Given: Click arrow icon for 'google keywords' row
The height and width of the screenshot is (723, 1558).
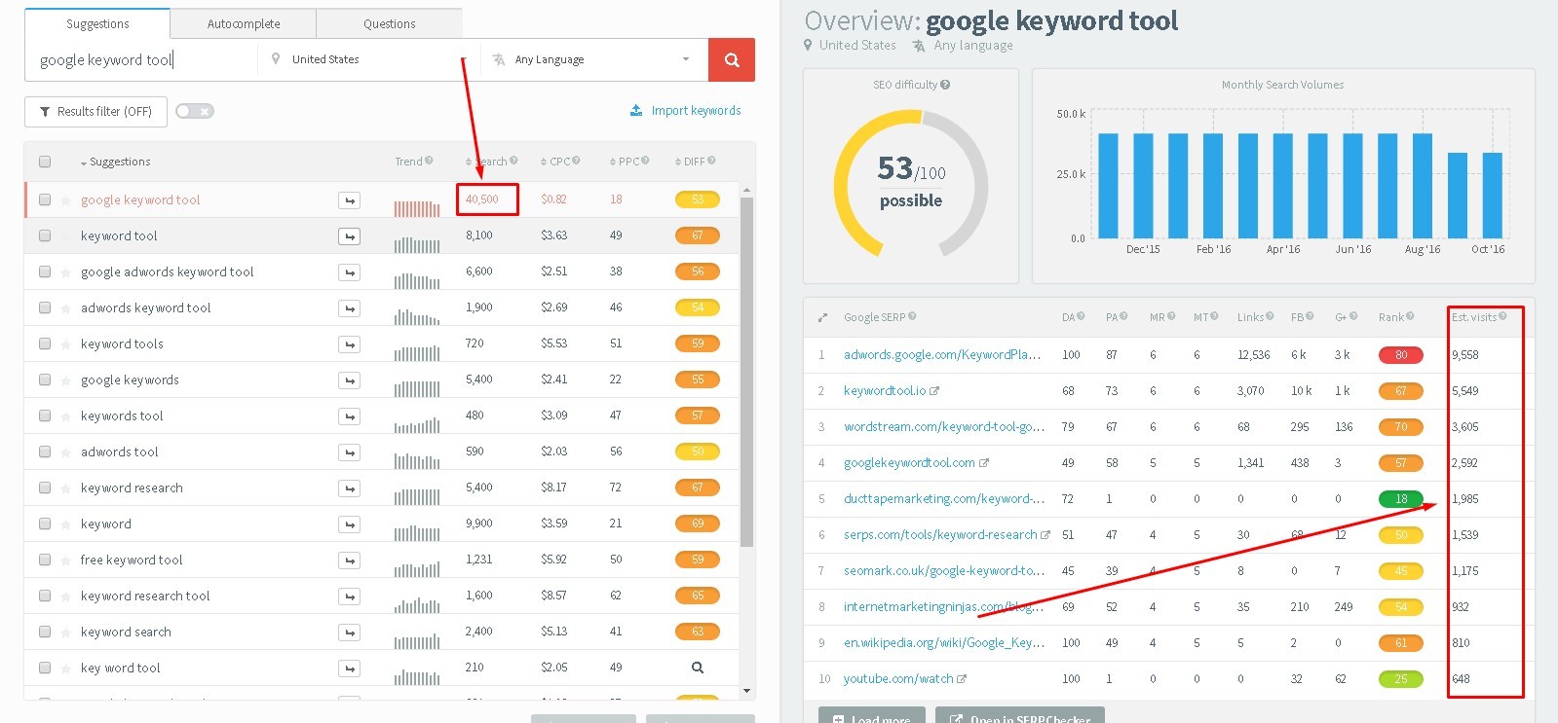Looking at the screenshot, I should [350, 380].
